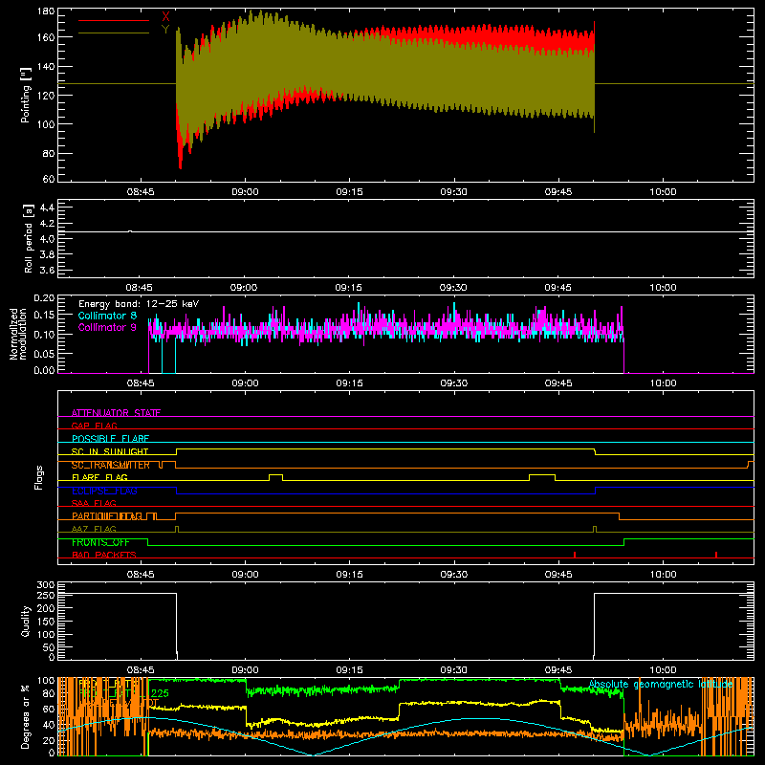Screen dimensions: 765x765
Task: Click 'Absolute geomagnetic latitude' legend text
Action: (x=661, y=684)
